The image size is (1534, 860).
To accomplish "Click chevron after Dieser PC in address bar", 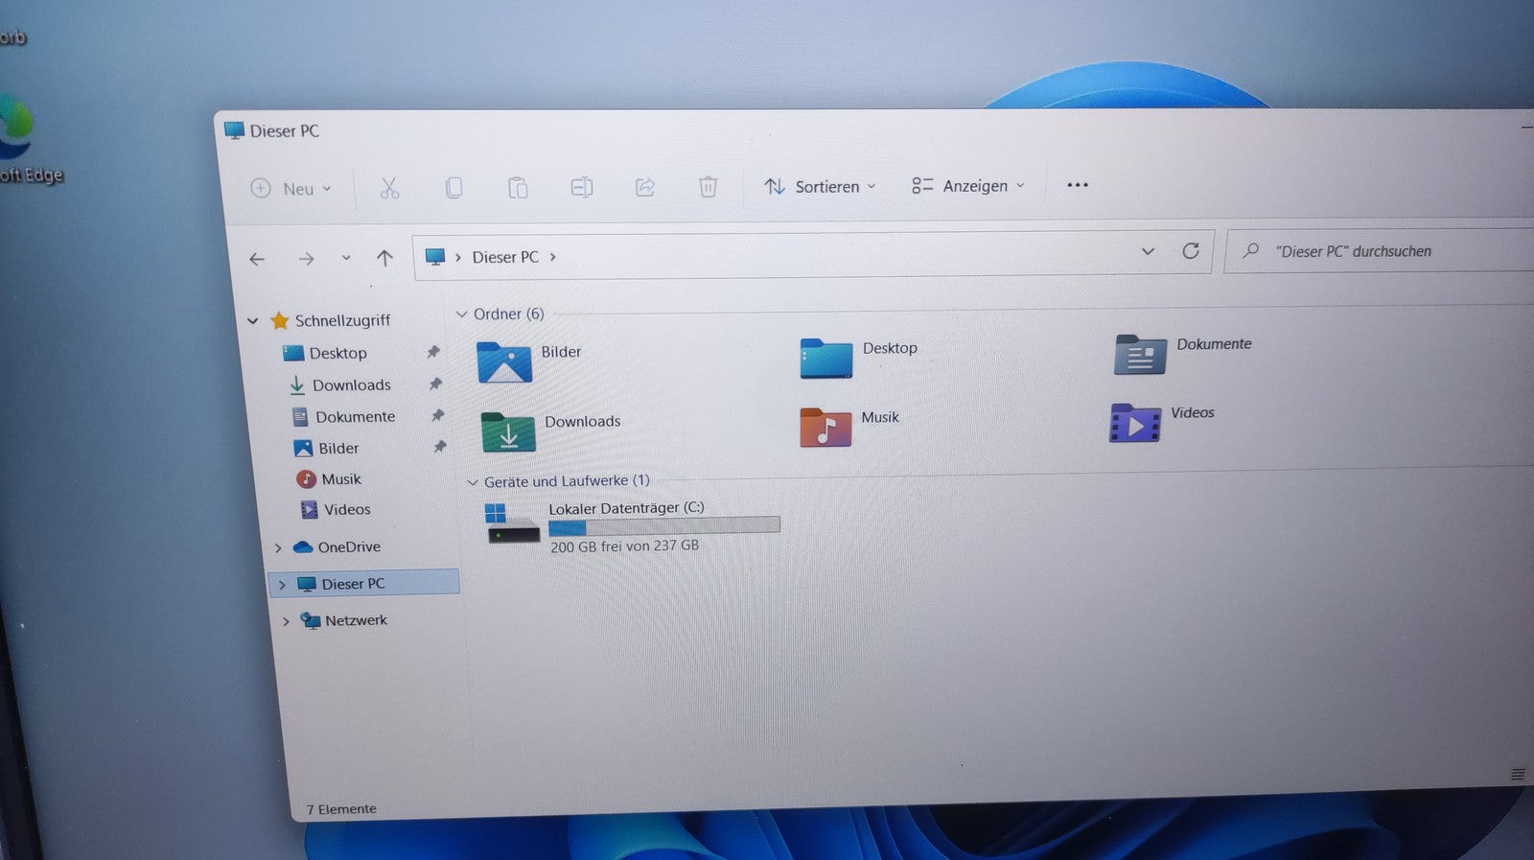I will pos(553,257).
